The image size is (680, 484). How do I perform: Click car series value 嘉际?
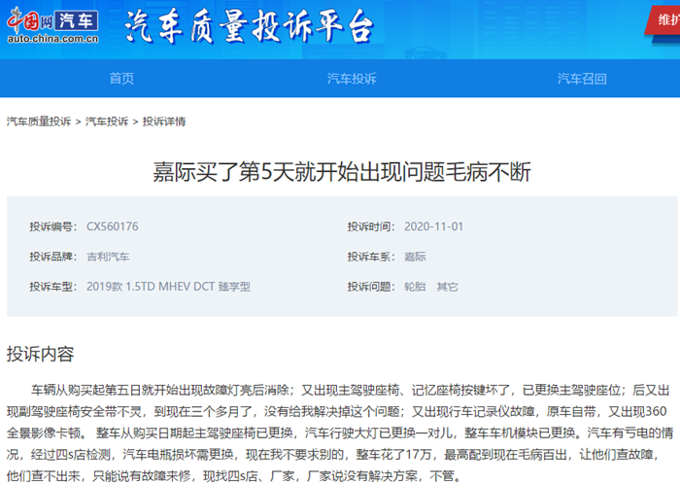pyautogui.click(x=415, y=257)
